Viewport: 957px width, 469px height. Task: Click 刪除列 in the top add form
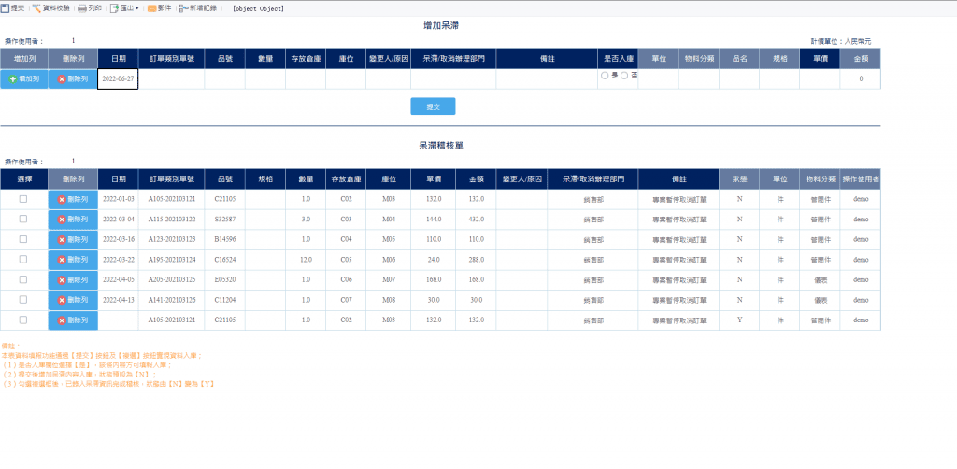(73, 79)
